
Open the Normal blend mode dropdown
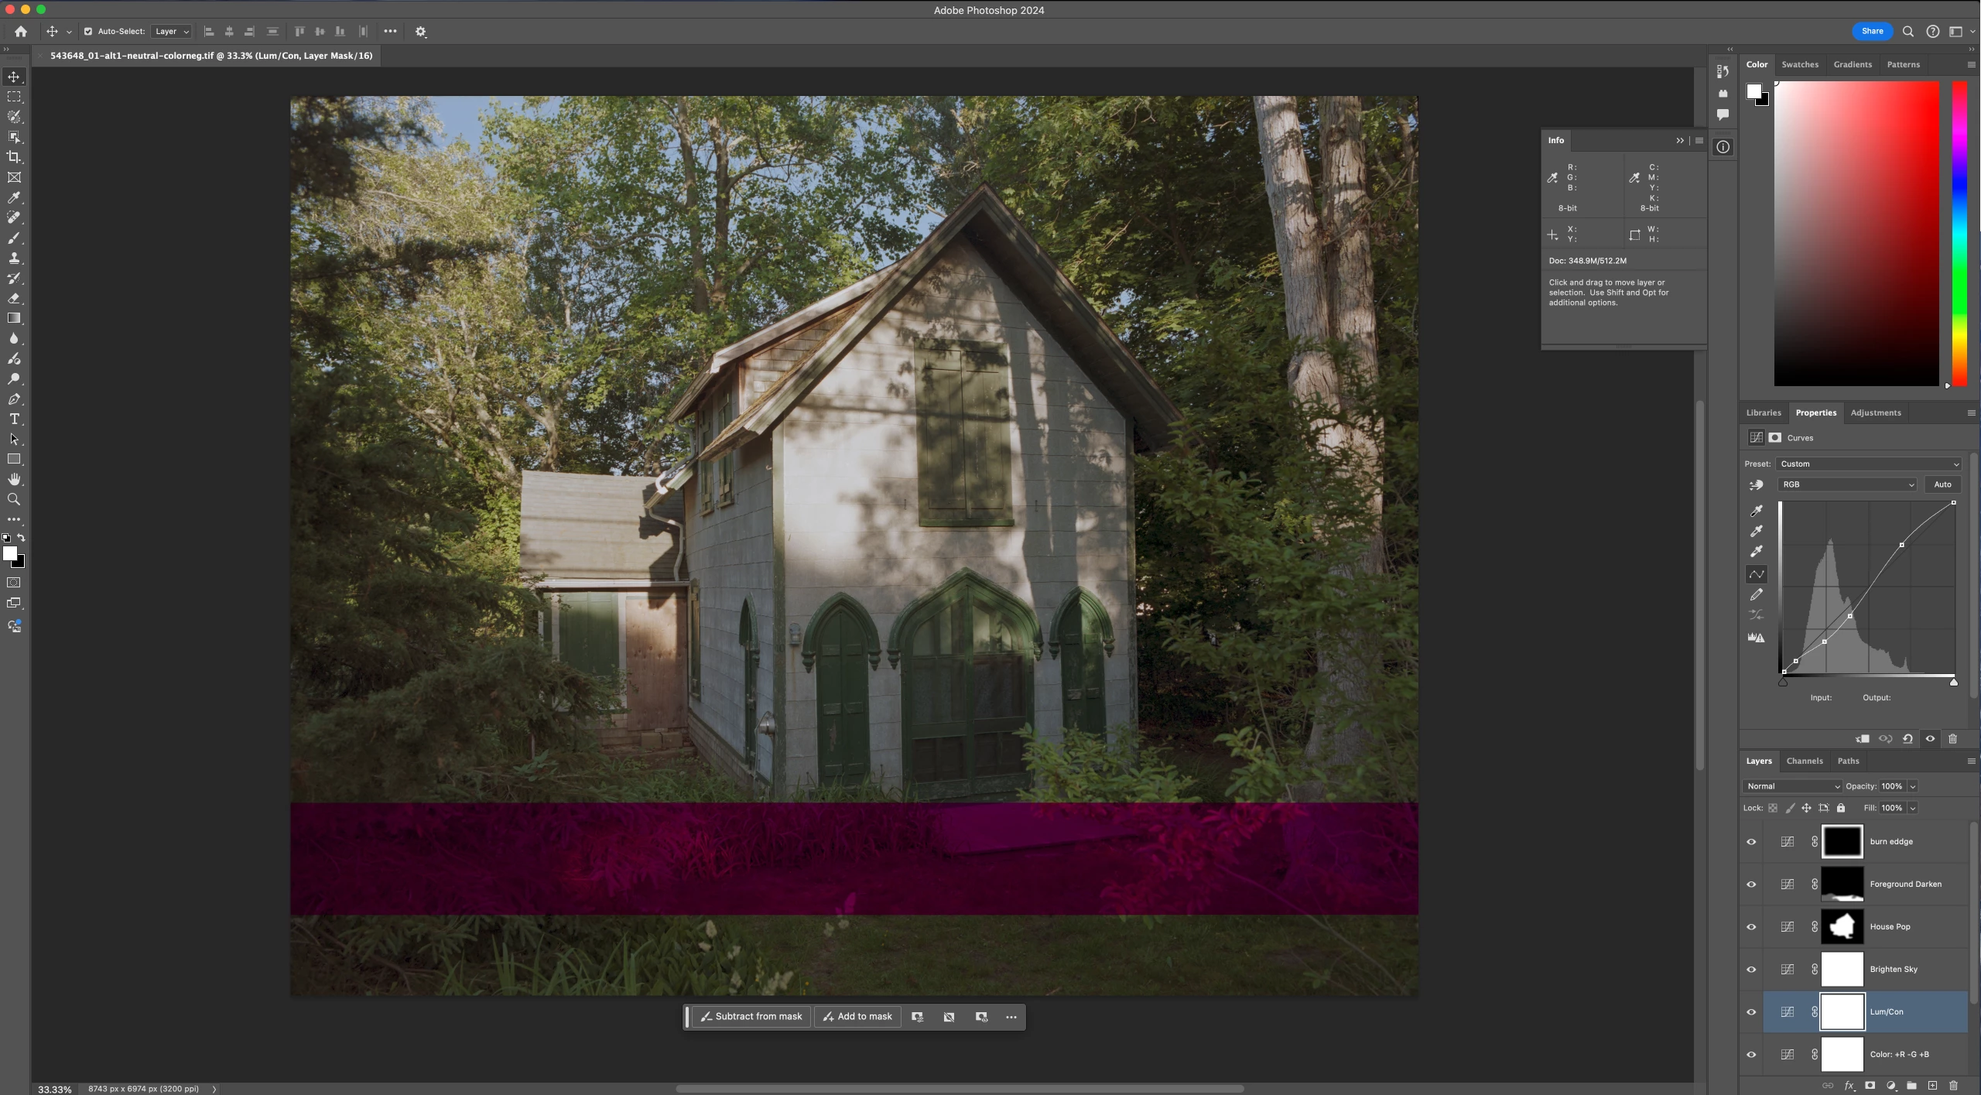[x=1792, y=785]
